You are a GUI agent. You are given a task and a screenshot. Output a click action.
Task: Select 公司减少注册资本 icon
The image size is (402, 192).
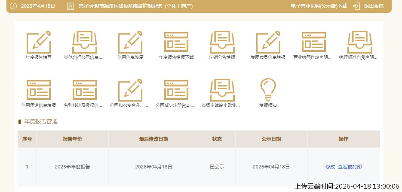pos(176,90)
